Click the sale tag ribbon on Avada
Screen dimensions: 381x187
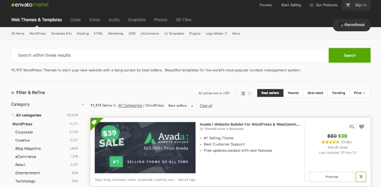(x=95, y=122)
